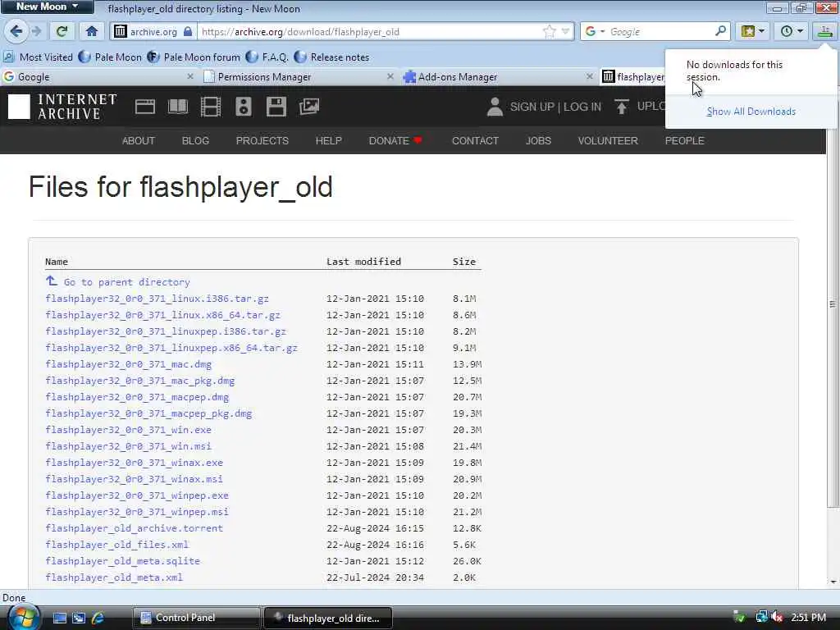
Task: Click the Most Visited bookmark
Action: (38, 57)
